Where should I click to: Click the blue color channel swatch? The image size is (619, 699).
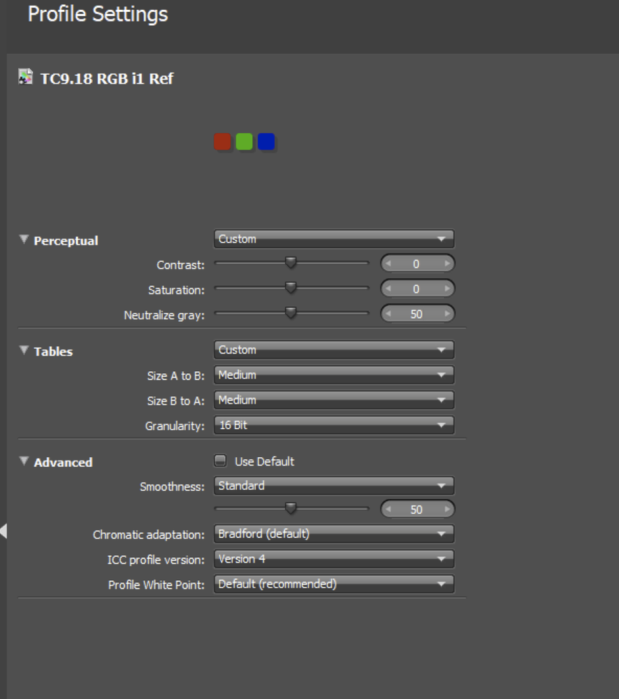tap(266, 142)
